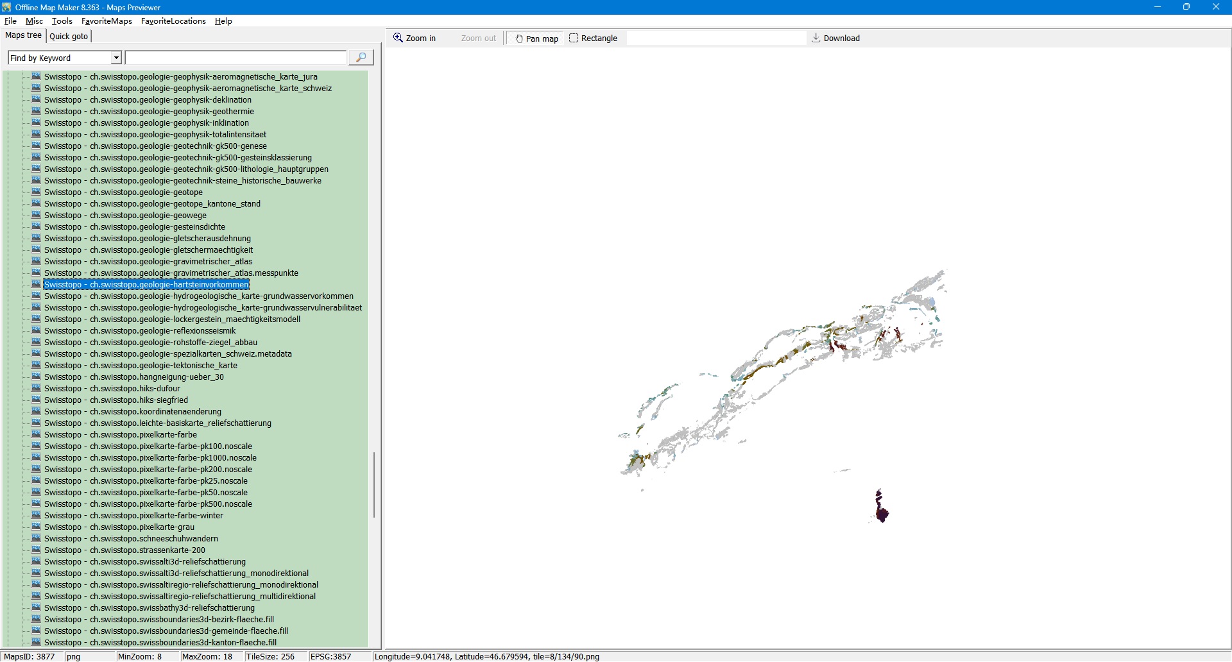Open the File menu
The width and height of the screenshot is (1232, 662).
(x=10, y=21)
